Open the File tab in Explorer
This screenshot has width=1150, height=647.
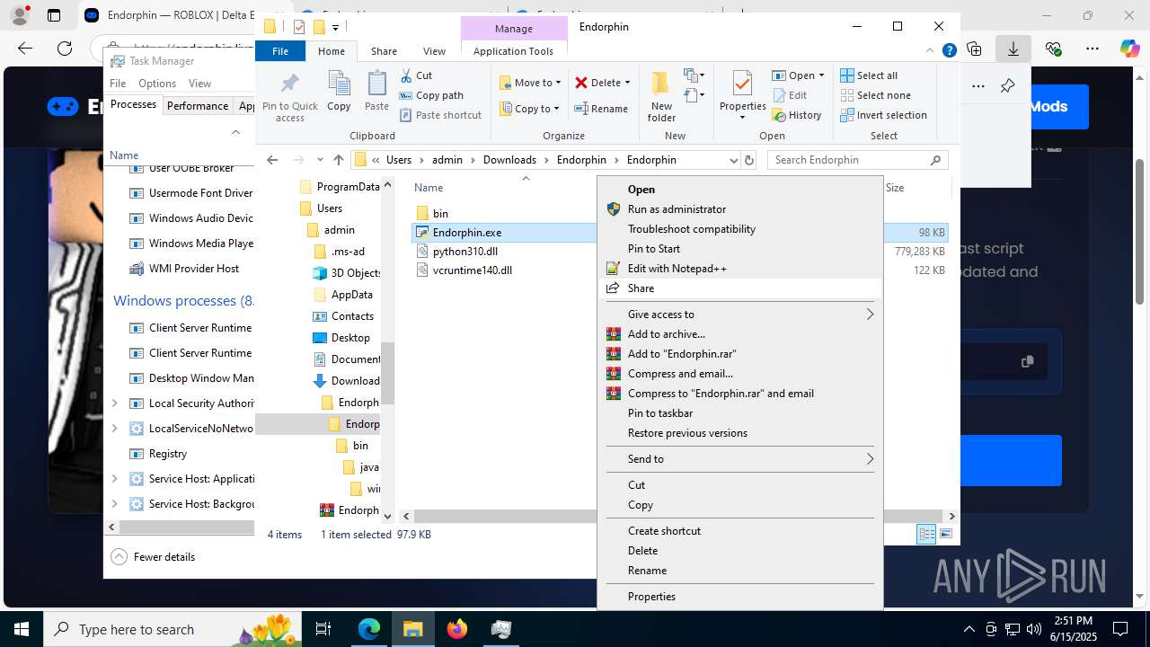280,51
